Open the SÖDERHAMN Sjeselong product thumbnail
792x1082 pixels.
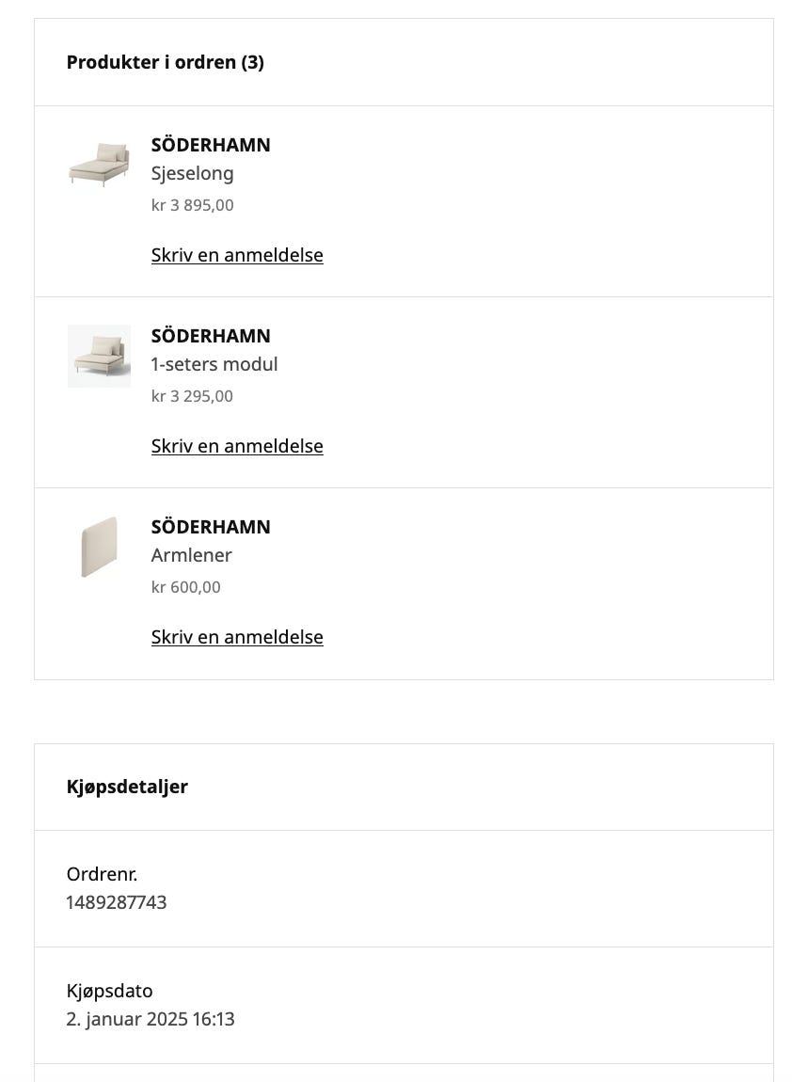[99, 165]
